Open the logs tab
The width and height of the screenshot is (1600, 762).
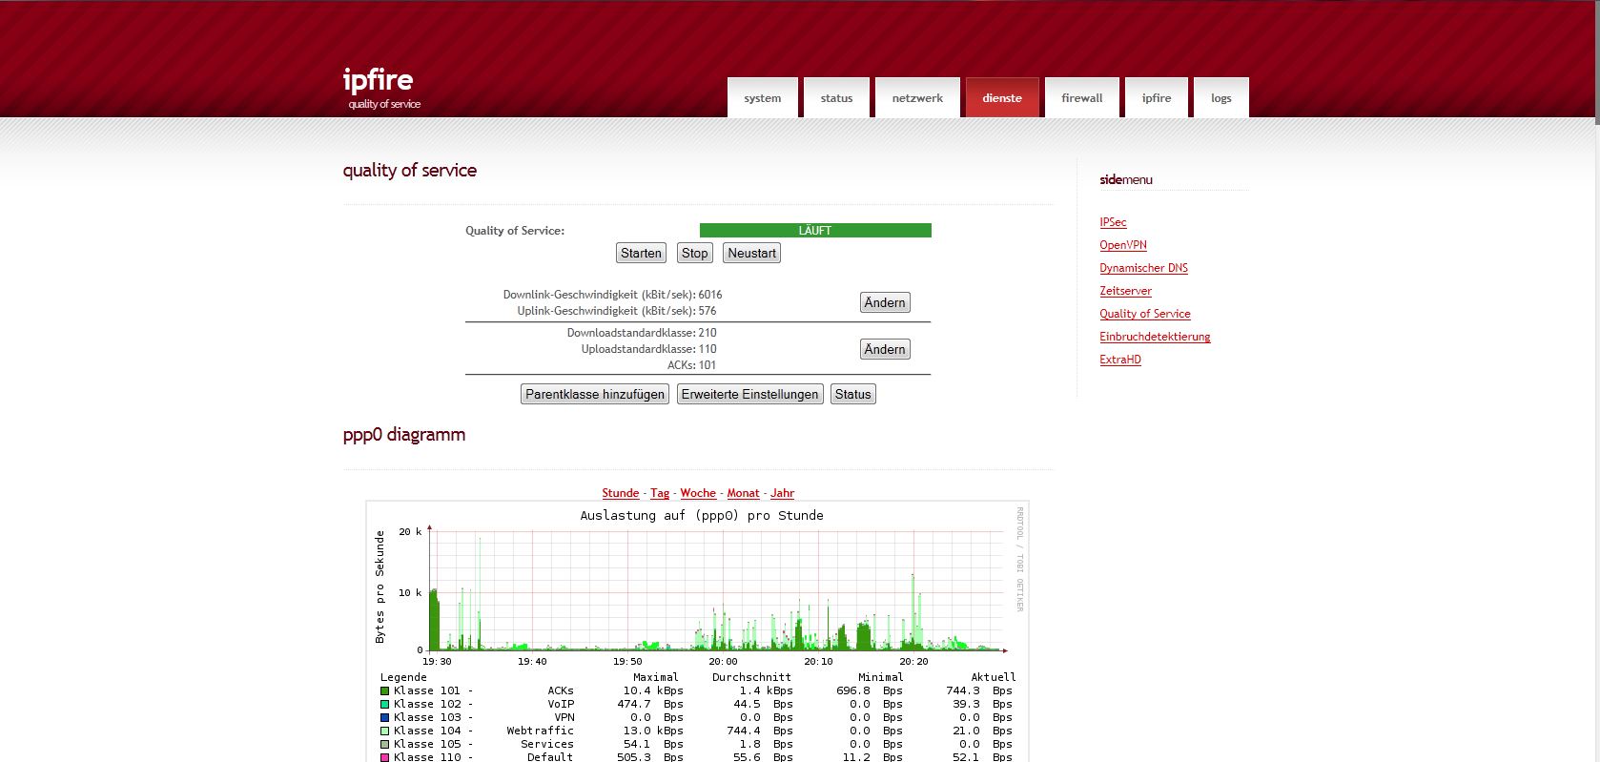(1221, 98)
